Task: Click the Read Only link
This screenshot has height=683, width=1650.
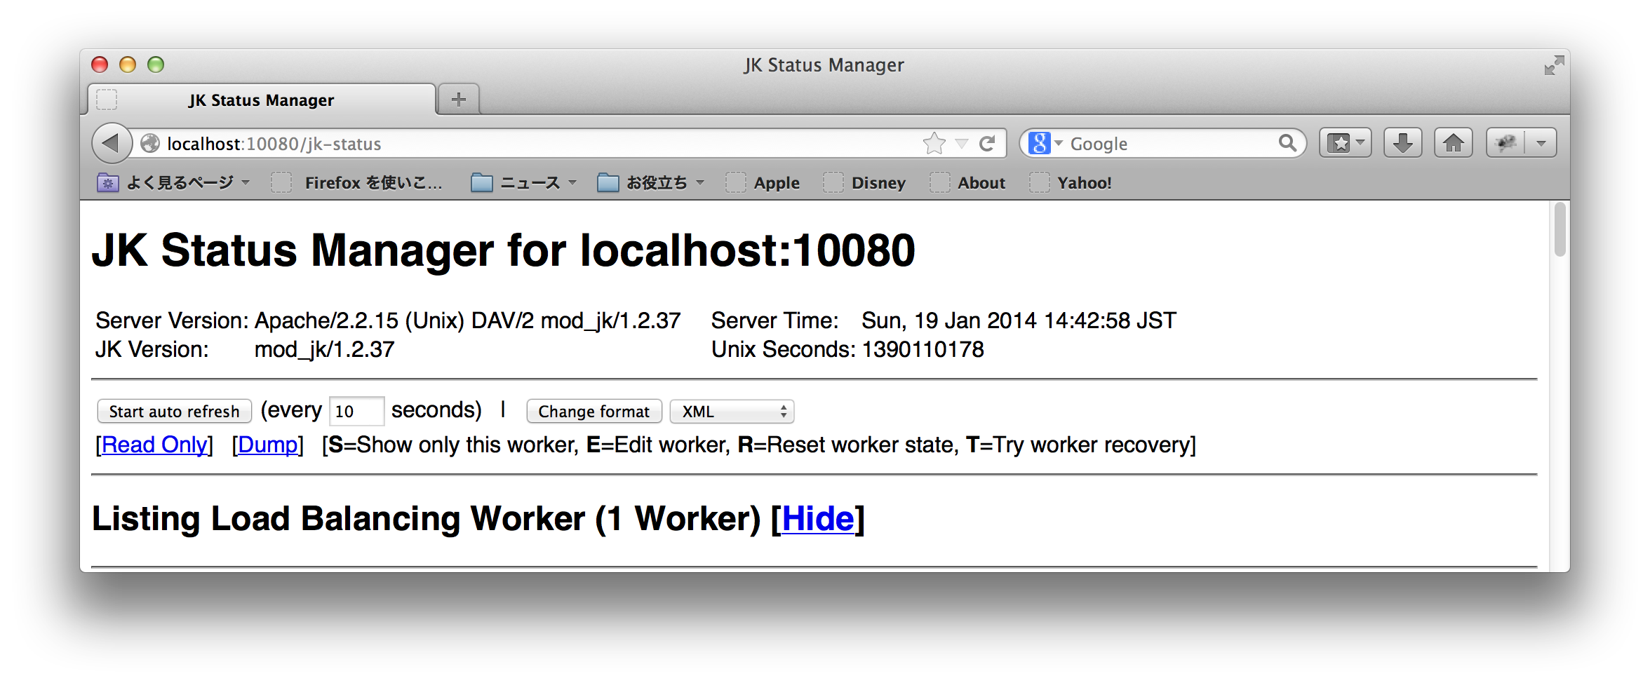Action: [x=154, y=445]
